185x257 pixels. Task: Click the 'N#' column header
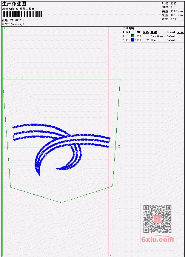[128, 32]
